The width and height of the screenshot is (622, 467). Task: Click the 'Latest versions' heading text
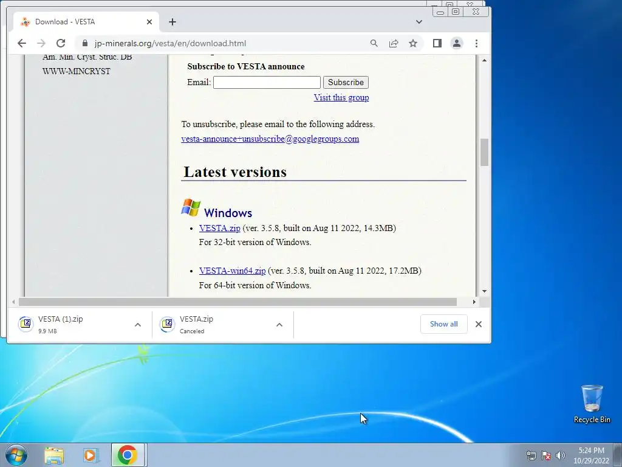click(x=235, y=172)
